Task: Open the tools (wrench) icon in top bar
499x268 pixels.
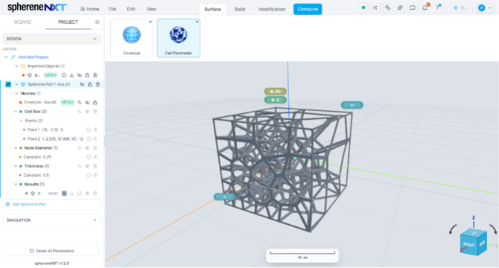Action: coord(375,8)
